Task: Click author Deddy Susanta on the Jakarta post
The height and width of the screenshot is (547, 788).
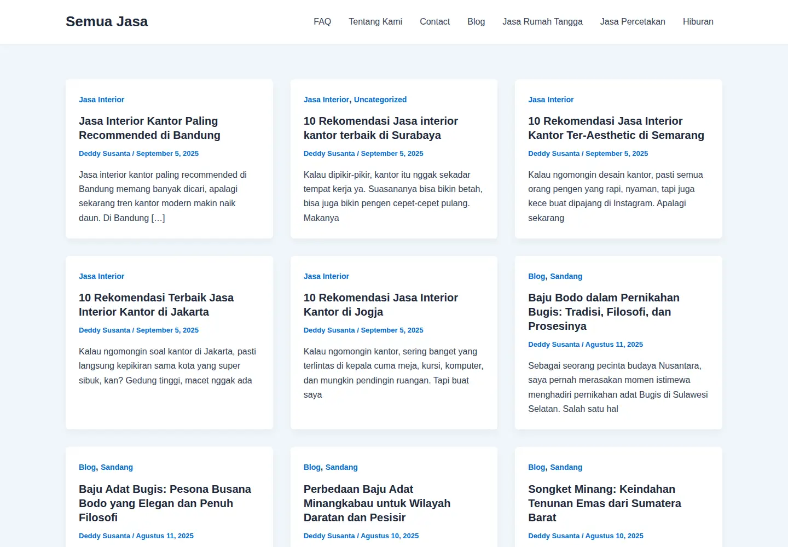Action: [x=105, y=330]
